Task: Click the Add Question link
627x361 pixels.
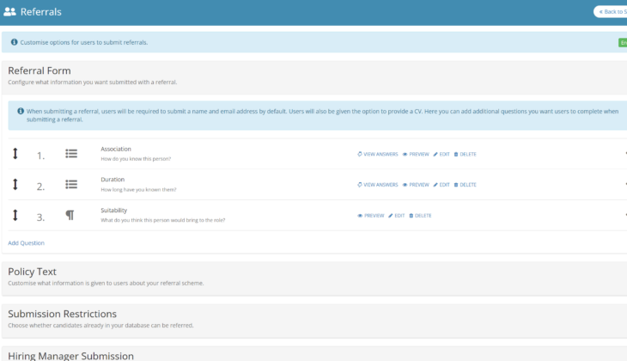Action: coord(26,243)
